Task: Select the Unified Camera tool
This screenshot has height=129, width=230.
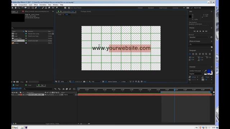Action: click(x=26, y=8)
